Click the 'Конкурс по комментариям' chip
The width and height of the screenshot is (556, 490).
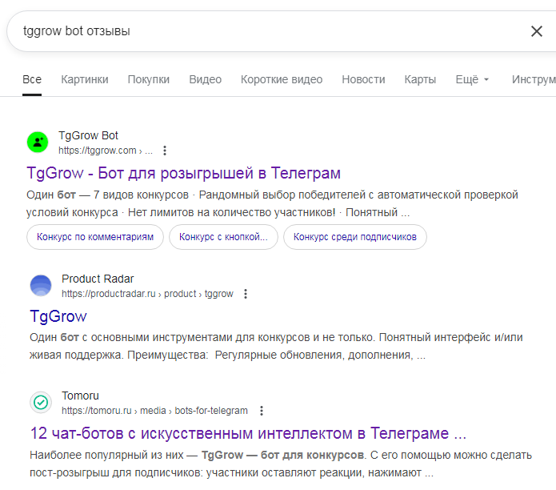pos(95,237)
